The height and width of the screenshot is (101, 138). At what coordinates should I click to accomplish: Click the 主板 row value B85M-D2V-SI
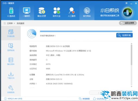point(54,79)
